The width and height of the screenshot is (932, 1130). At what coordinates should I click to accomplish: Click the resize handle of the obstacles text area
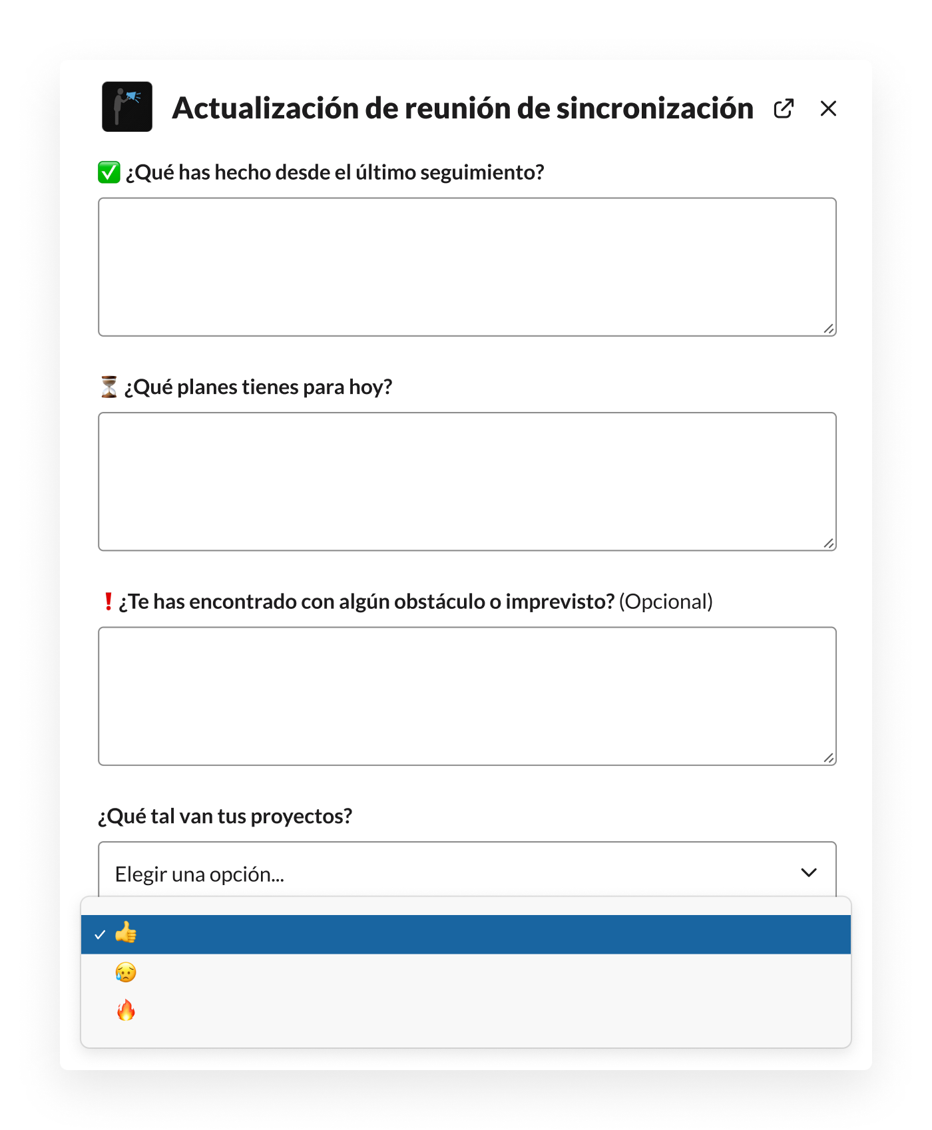829,758
